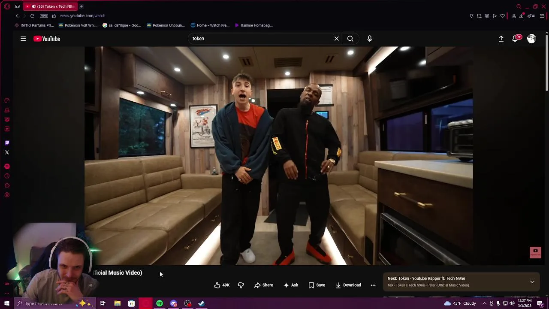Switch to the Token x Tech N9ne tab

pos(51,6)
